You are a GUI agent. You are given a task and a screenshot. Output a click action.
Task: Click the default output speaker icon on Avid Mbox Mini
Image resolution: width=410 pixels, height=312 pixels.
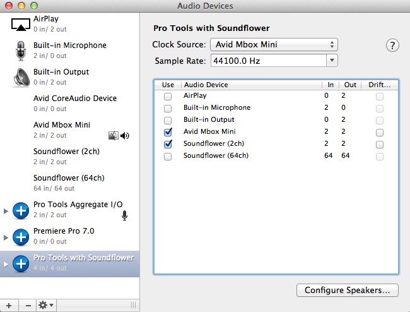(x=125, y=136)
